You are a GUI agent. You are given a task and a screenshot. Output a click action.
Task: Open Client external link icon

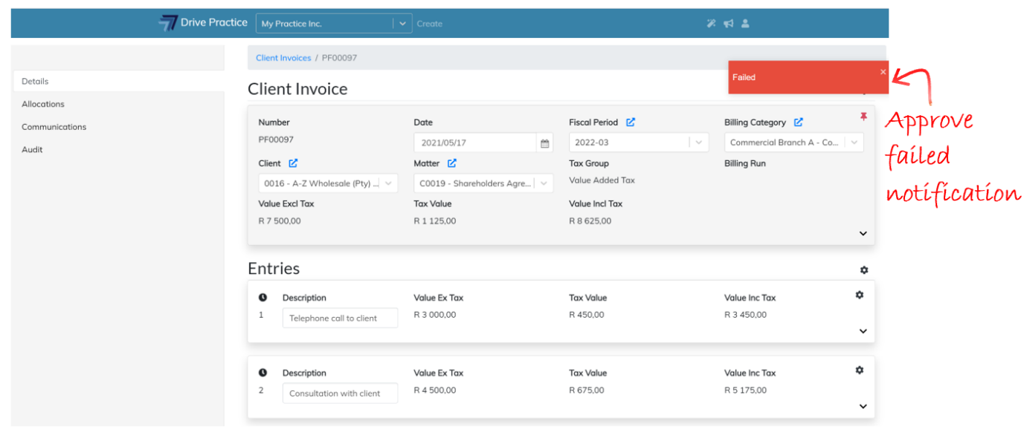pos(293,163)
